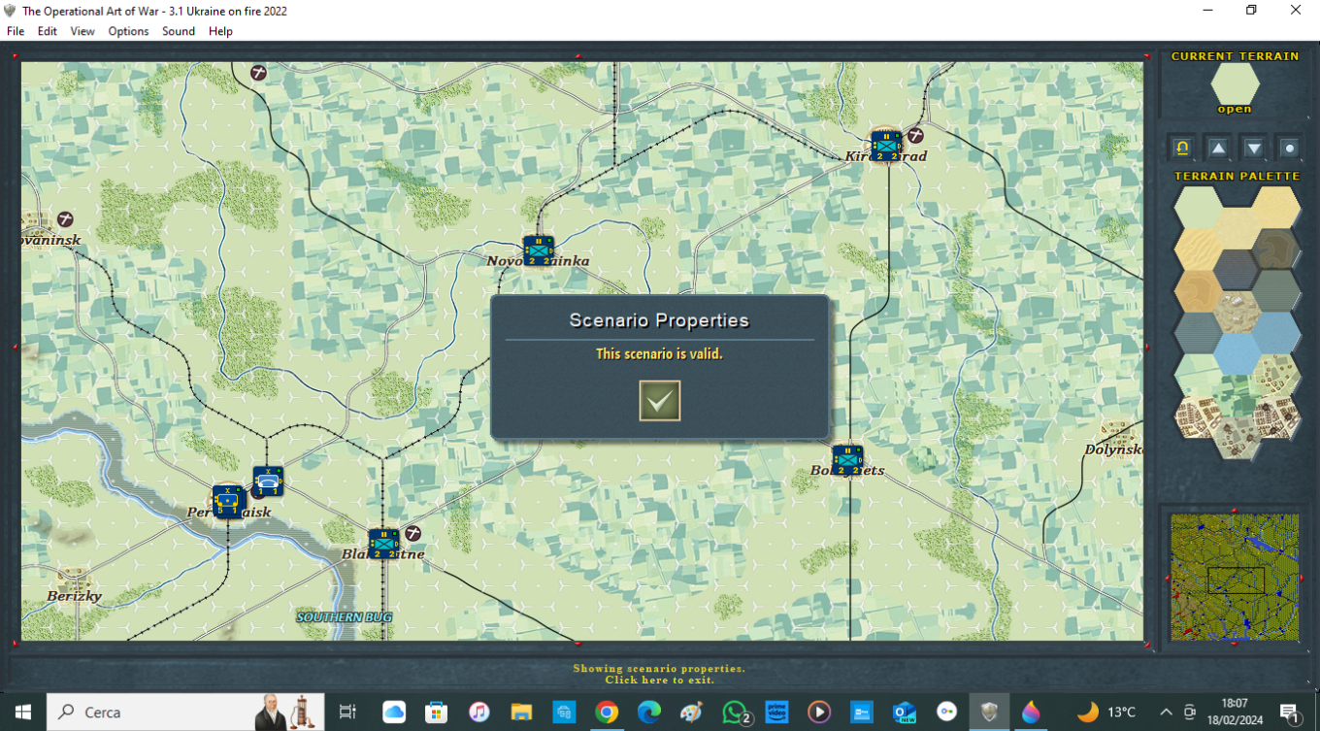Click the Dolynska town label
Screen dimensions: 1320x731
1114,449
